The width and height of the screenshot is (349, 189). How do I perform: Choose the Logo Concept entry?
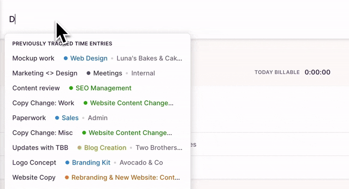34,162
